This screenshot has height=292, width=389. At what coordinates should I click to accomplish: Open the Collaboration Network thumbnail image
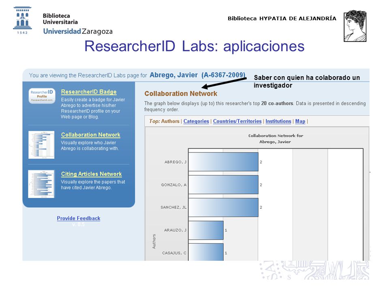[x=41, y=145]
